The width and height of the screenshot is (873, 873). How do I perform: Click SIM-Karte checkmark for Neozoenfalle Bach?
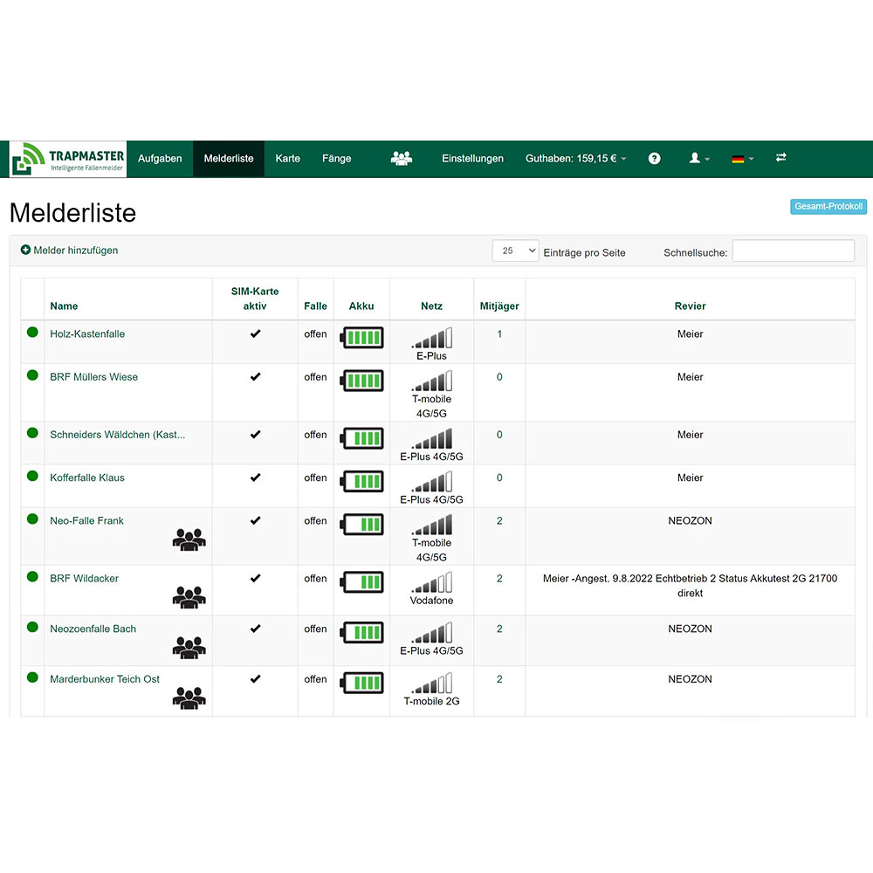pos(255,629)
